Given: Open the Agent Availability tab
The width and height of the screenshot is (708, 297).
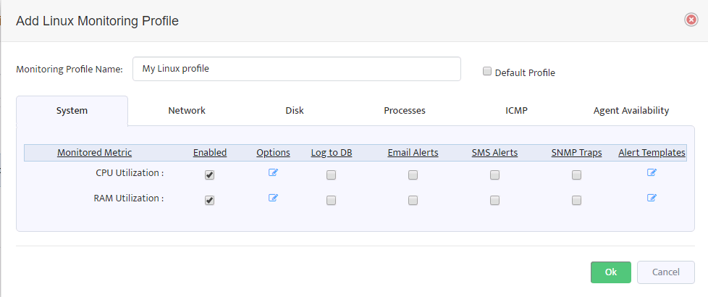Looking at the screenshot, I should point(631,111).
